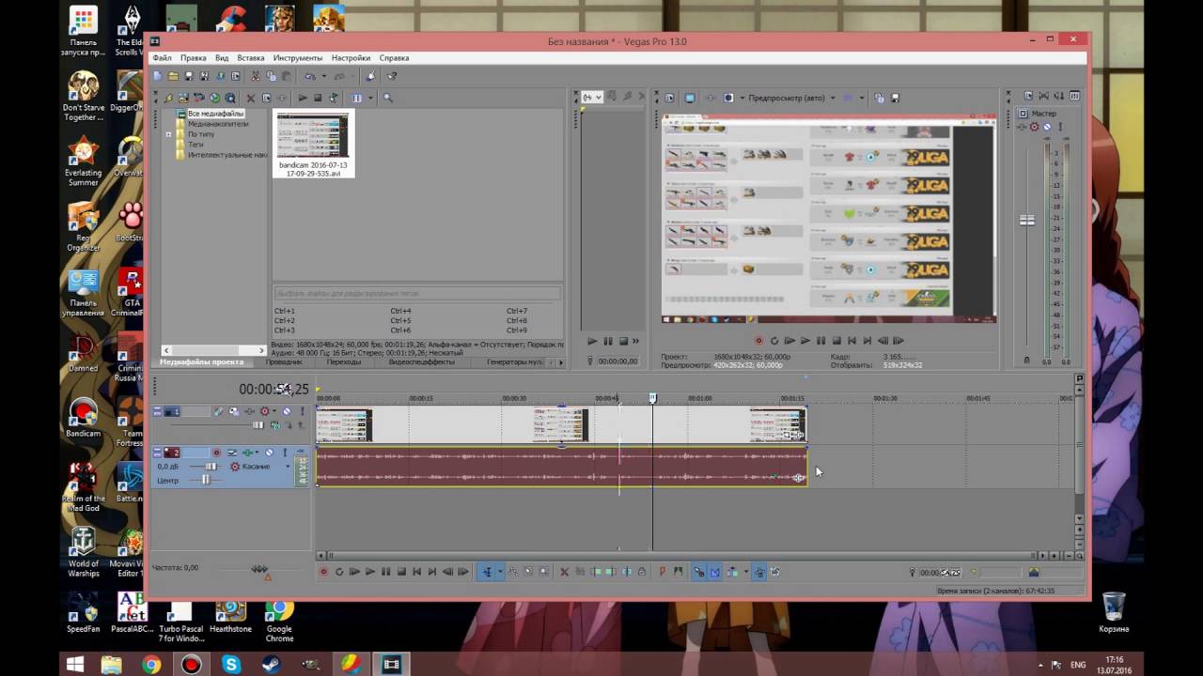Open trimmer history dropdown

[x=599, y=97]
